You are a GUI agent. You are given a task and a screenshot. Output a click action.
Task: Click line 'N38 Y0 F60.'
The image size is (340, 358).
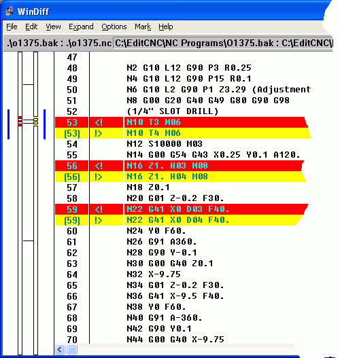click(156, 307)
